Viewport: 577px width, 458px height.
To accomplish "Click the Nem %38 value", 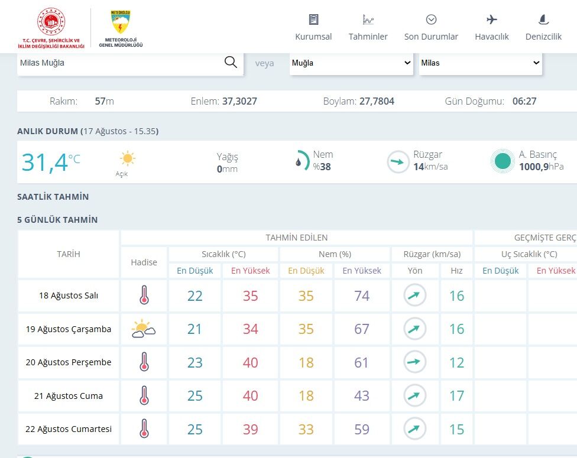I will (x=322, y=167).
